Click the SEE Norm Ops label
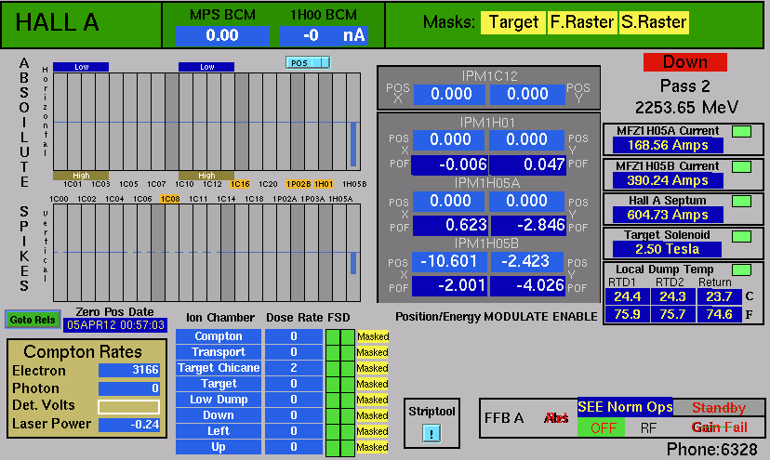Image resolution: width=770 pixels, height=460 pixels. (625, 407)
